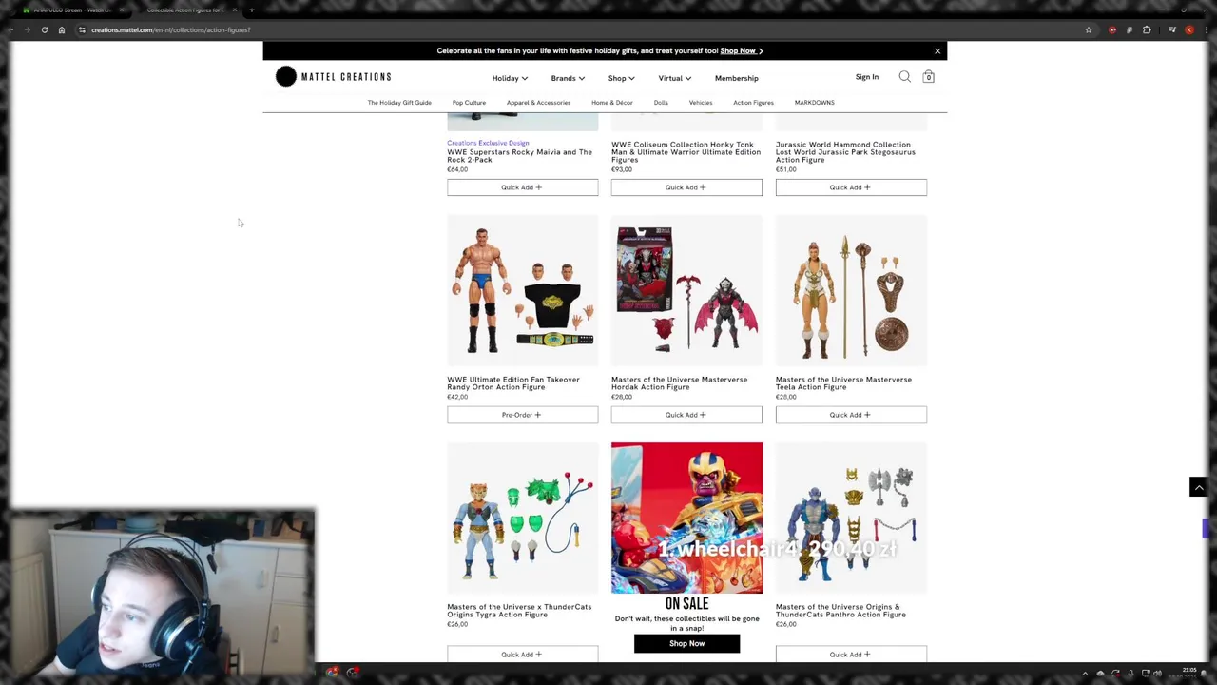Open the search magnifier icon
Image resolution: width=1217 pixels, height=685 pixels.
pyautogui.click(x=905, y=77)
